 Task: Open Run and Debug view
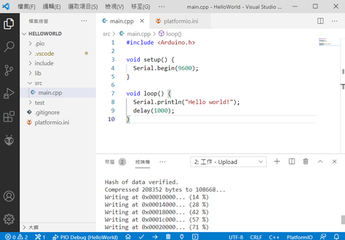click(9, 93)
